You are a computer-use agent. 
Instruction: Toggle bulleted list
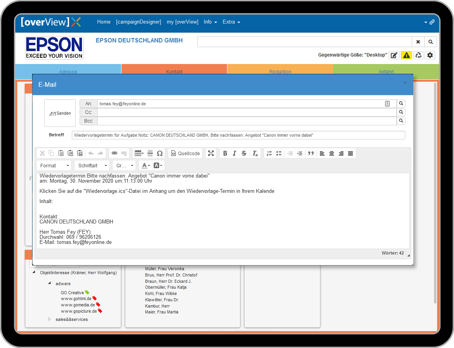pos(279,154)
